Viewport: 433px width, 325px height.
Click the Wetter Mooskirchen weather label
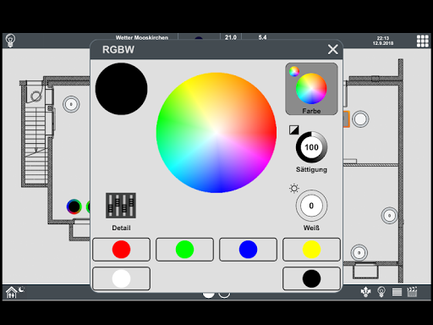[x=142, y=37]
